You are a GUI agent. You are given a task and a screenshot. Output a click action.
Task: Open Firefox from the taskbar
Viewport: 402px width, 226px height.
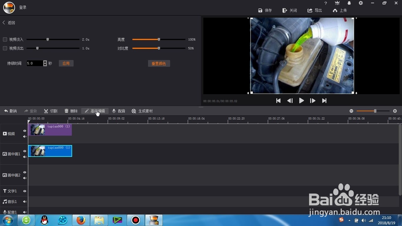(81, 220)
